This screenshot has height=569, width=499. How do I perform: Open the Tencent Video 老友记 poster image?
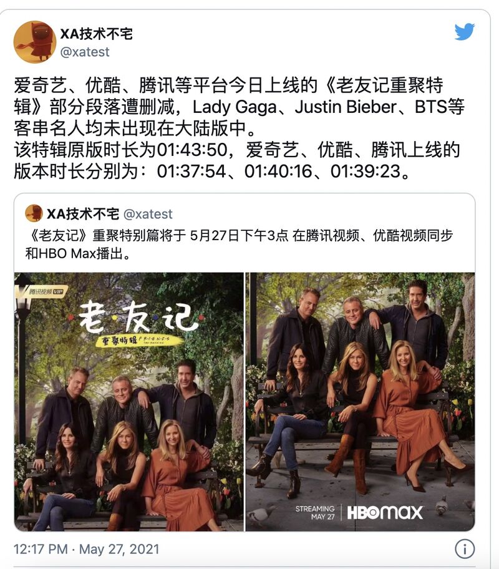tap(129, 402)
